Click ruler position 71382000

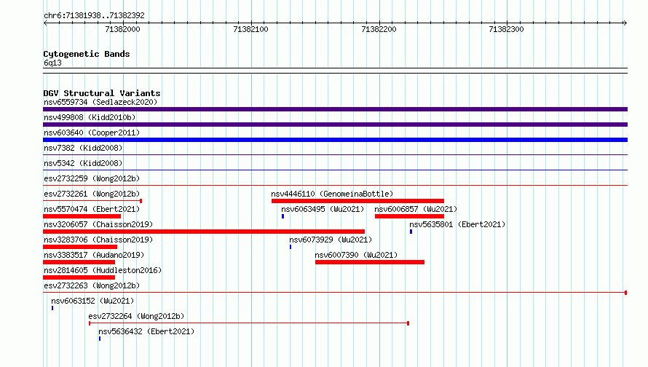point(123,29)
